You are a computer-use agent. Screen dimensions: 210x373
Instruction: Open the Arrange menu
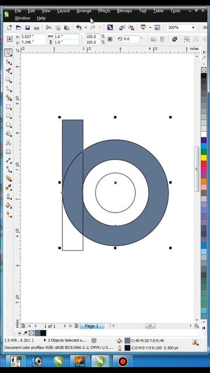[84, 11]
